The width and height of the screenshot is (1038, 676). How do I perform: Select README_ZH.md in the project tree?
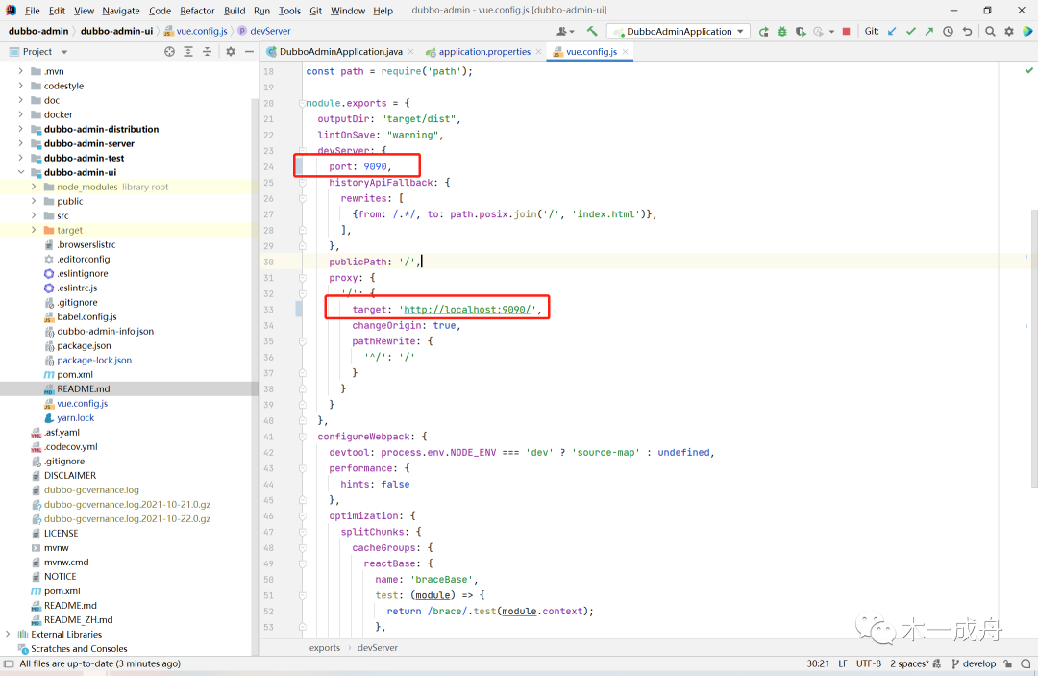pyautogui.click(x=78, y=619)
